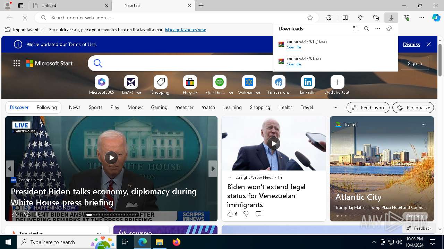Toggle split screen view icon
Viewport: 444px width, 249px height.
[x=345, y=18]
